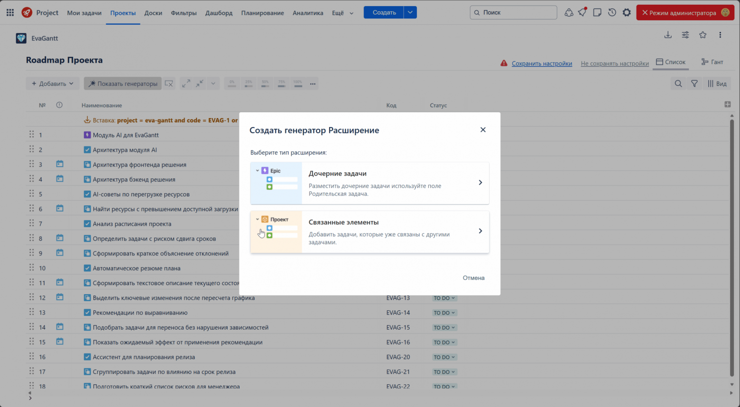Set progress to 50% in toolbar

coord(265,83)
